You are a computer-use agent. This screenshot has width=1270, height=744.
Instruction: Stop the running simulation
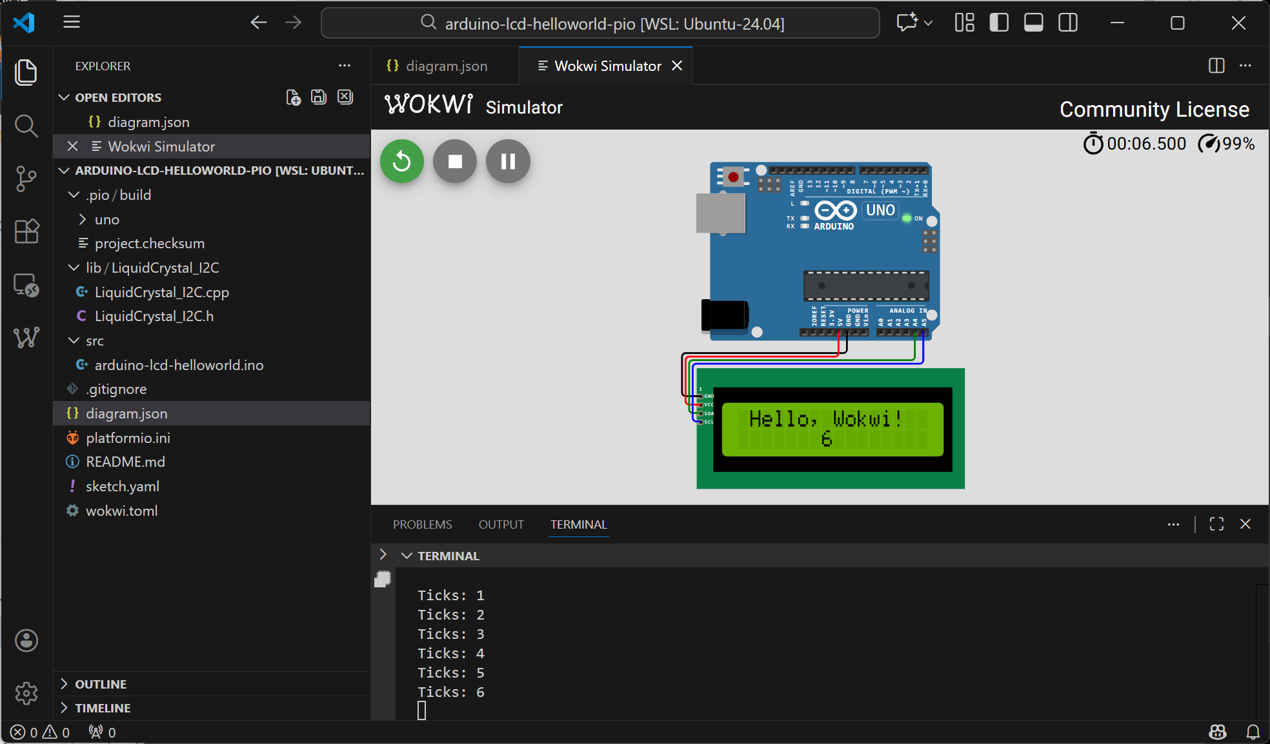coord(455,161)
